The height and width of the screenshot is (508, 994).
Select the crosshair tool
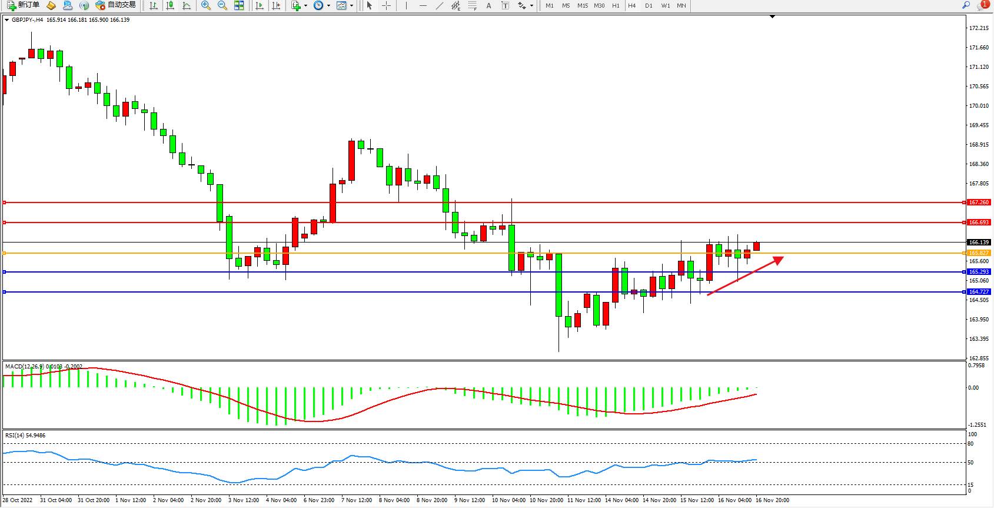386,5
